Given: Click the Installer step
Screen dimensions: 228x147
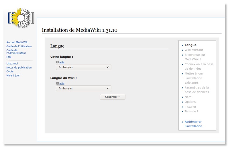Looking at the screenshot, I should pos(190,107).
